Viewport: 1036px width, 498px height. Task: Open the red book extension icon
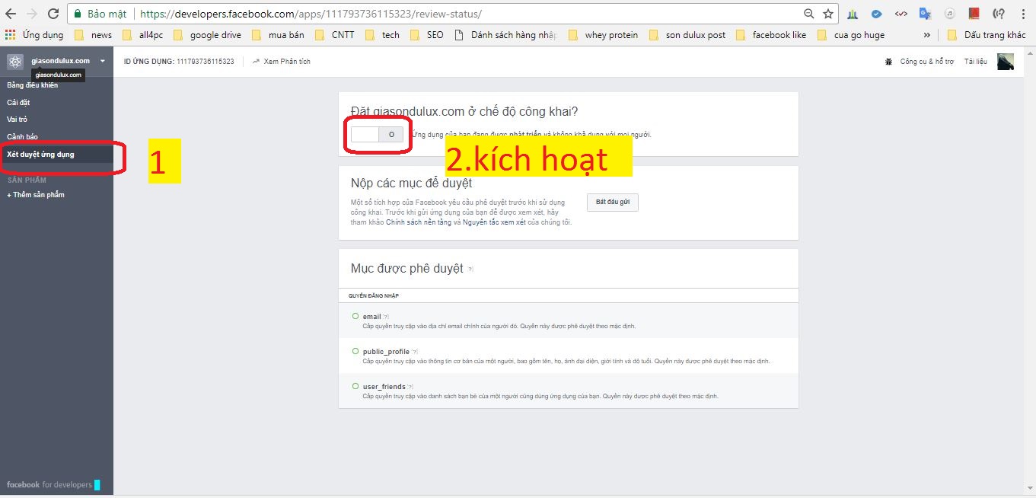pyautogui.click(x=974, y=14)
